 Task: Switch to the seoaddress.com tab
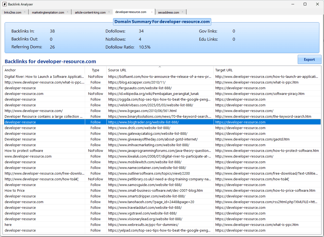tap(169, 12)
